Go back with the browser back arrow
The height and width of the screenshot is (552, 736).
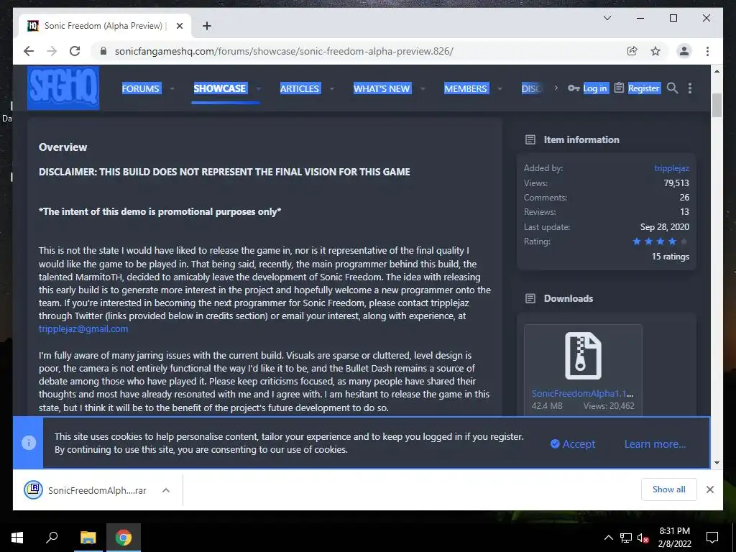click(x=29, y=51)
